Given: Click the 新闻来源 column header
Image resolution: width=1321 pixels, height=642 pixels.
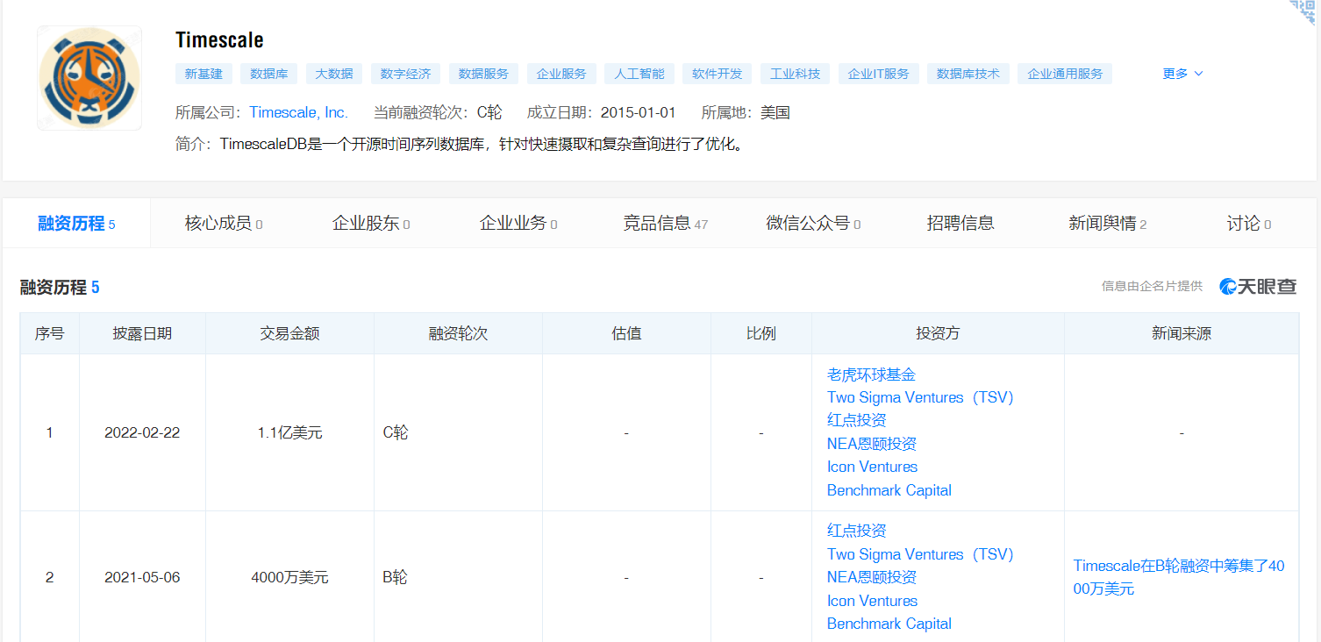Looking at the screenshot, I should point(1182,333).
